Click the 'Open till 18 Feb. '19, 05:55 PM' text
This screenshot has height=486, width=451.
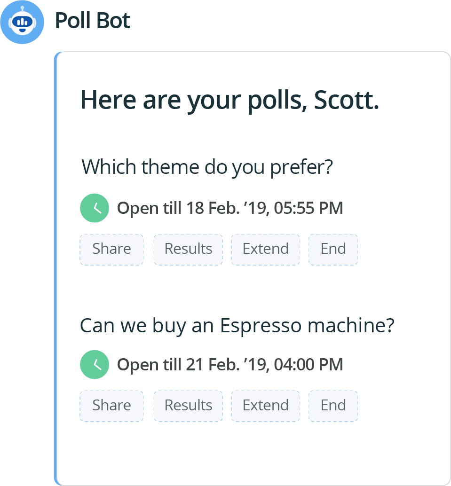point(230,208)
